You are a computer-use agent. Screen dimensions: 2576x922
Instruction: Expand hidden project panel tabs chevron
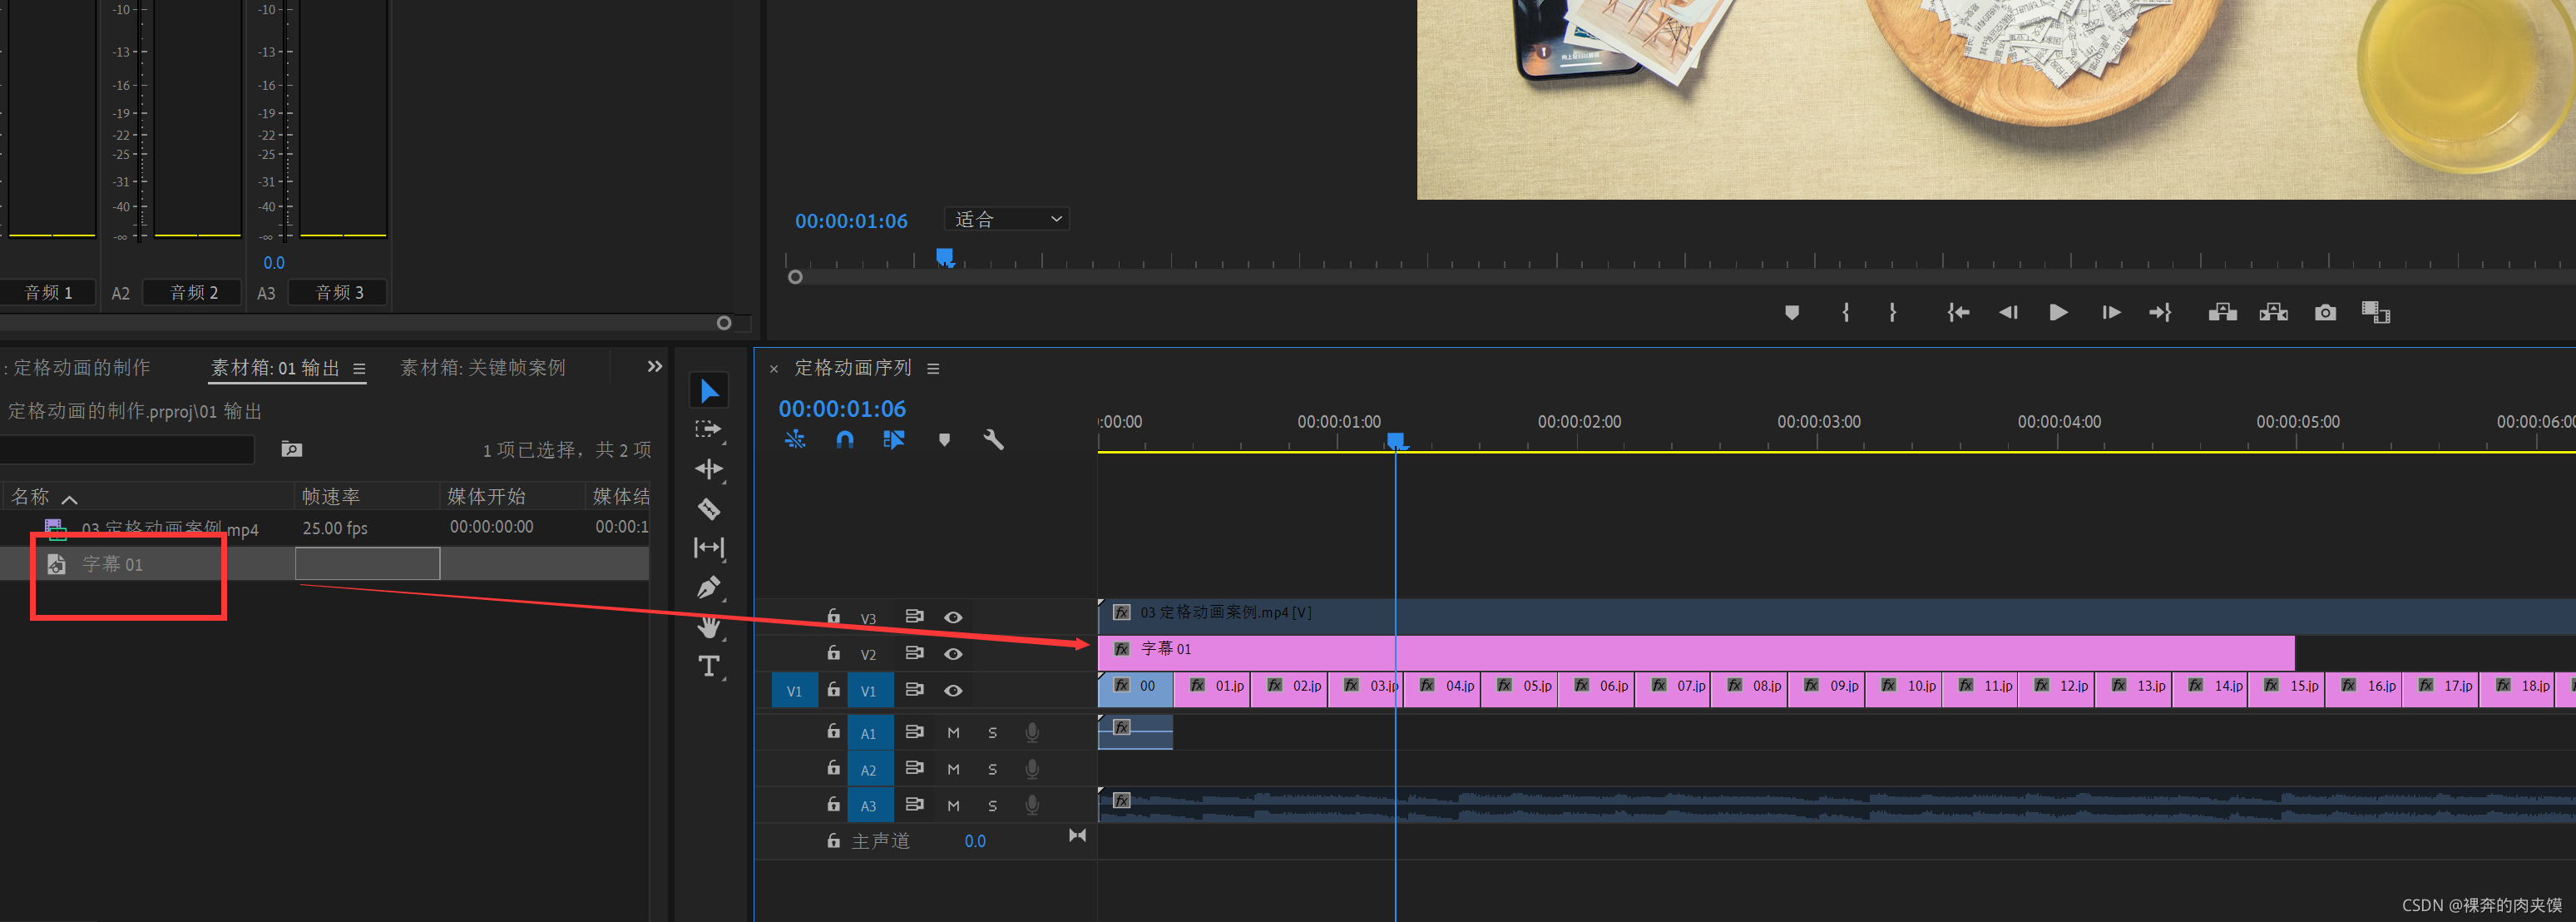(655, 367)
